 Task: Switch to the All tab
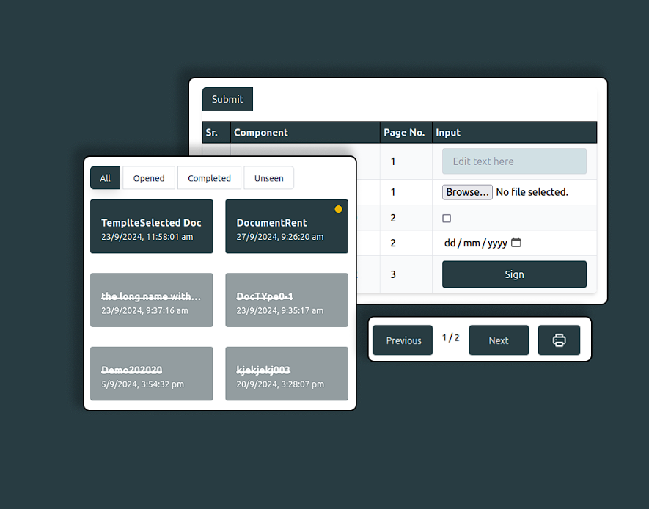105,178
